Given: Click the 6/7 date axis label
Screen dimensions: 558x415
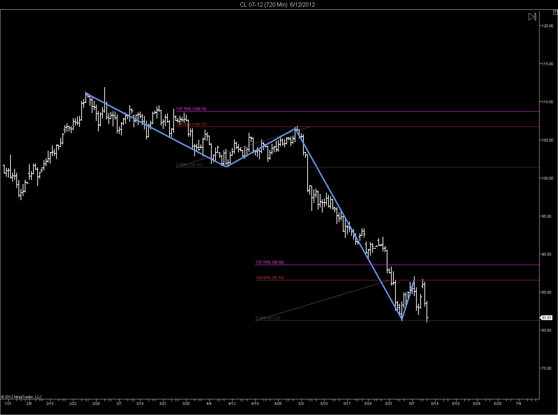Looking at the screenshot, I should tap(412, 403).
